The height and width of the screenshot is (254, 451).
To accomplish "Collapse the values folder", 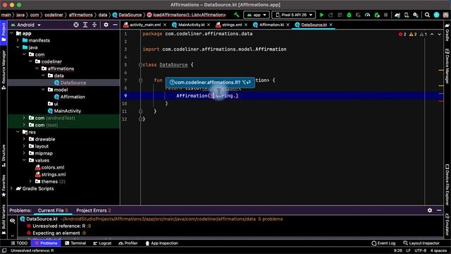I will (x=24, y=160).
